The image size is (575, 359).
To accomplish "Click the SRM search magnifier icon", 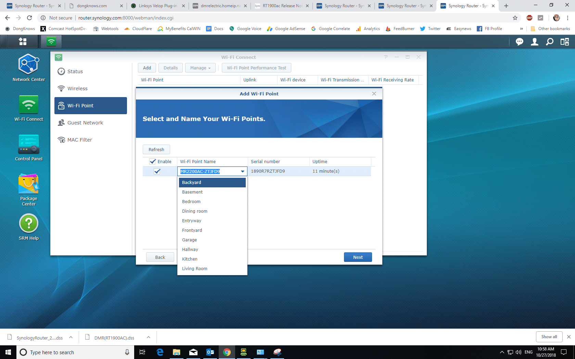I will (x=549, y=42).
